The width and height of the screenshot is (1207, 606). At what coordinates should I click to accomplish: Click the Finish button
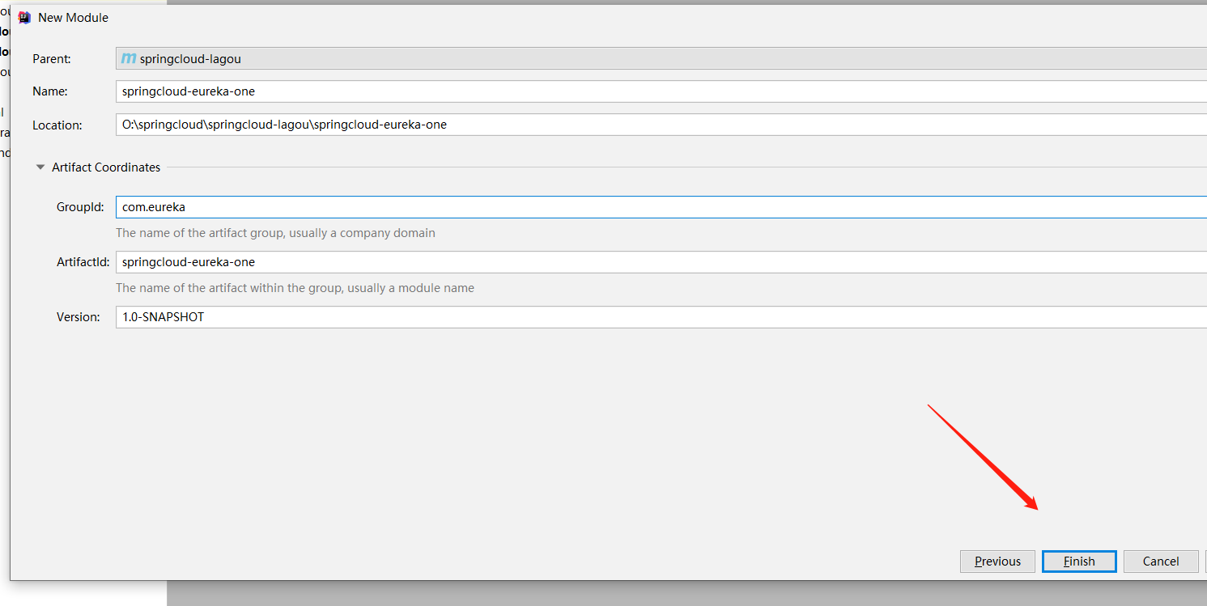click(x=1079, y=562)
